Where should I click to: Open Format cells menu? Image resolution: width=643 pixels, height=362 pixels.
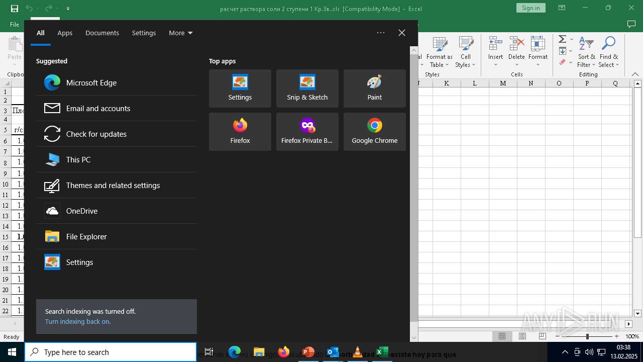[538, 52]
